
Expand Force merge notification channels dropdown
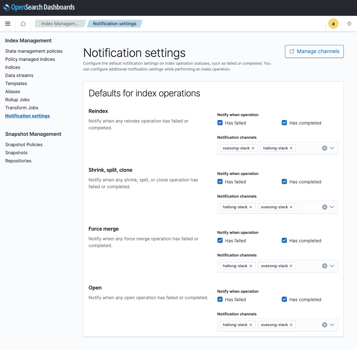click(332, 266)
